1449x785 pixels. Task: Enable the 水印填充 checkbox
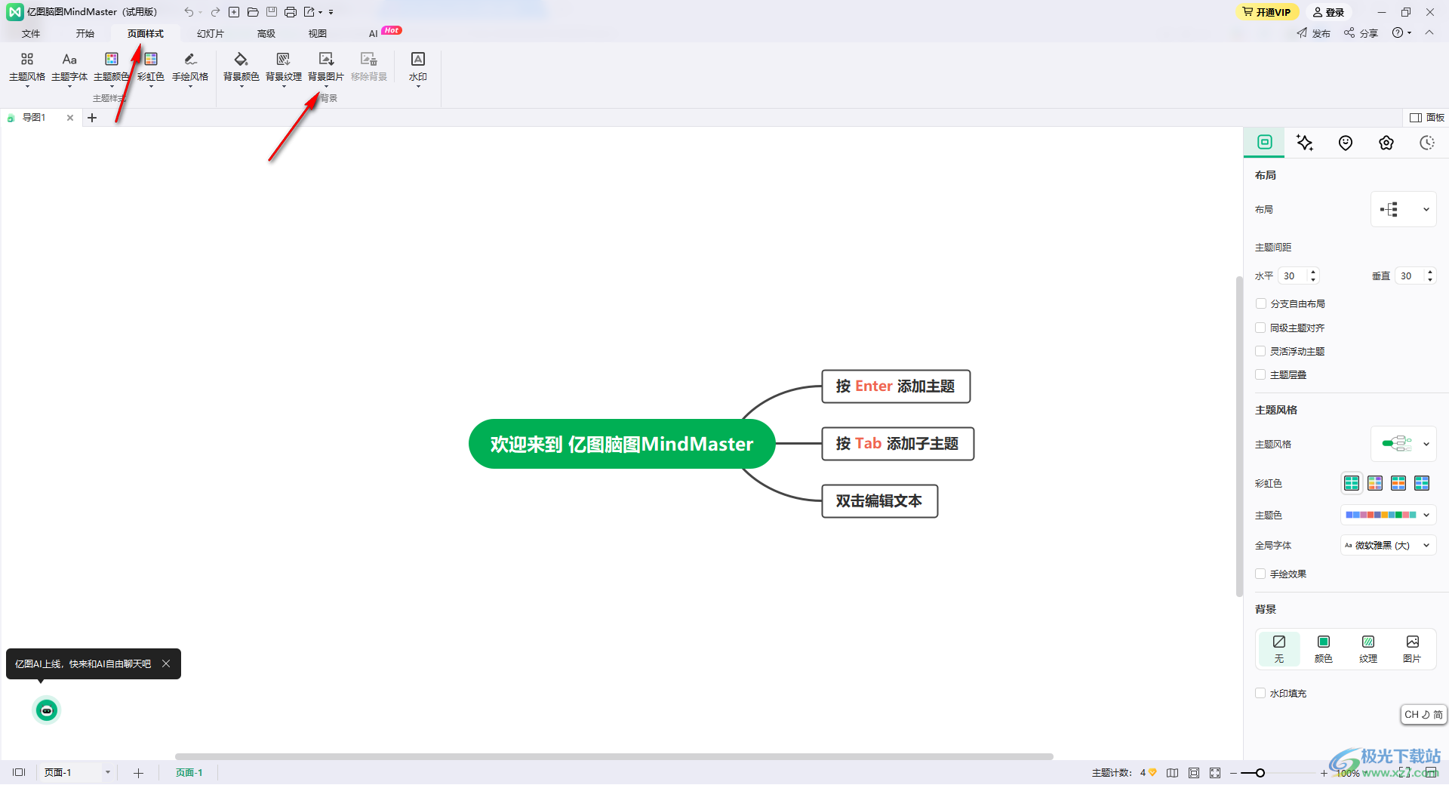(1260, 693)
